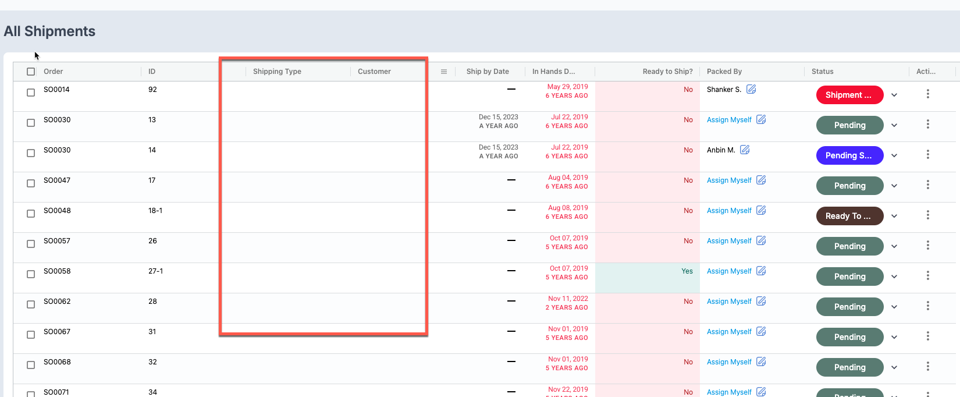The width and height of the screenshot is (960, 397).
Task: Click the red Shipment status button
Action: point(849,95)
